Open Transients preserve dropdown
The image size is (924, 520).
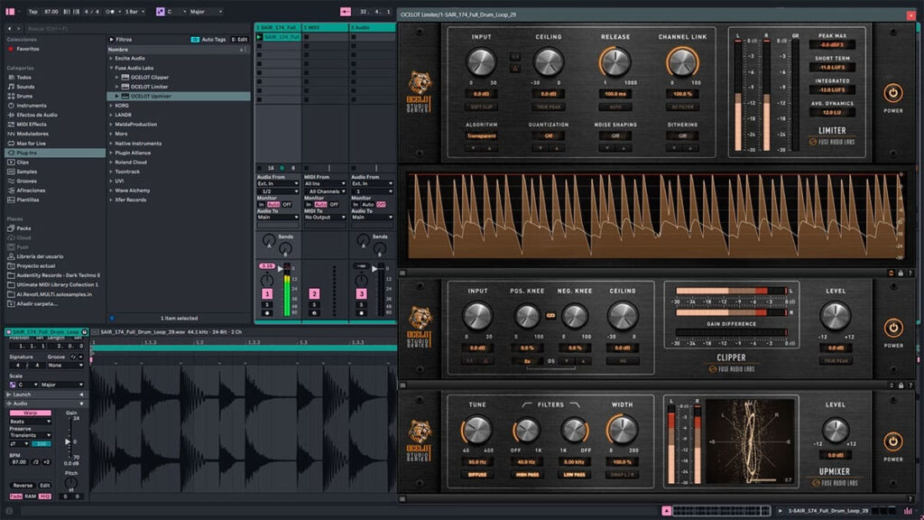pos(30,435)
